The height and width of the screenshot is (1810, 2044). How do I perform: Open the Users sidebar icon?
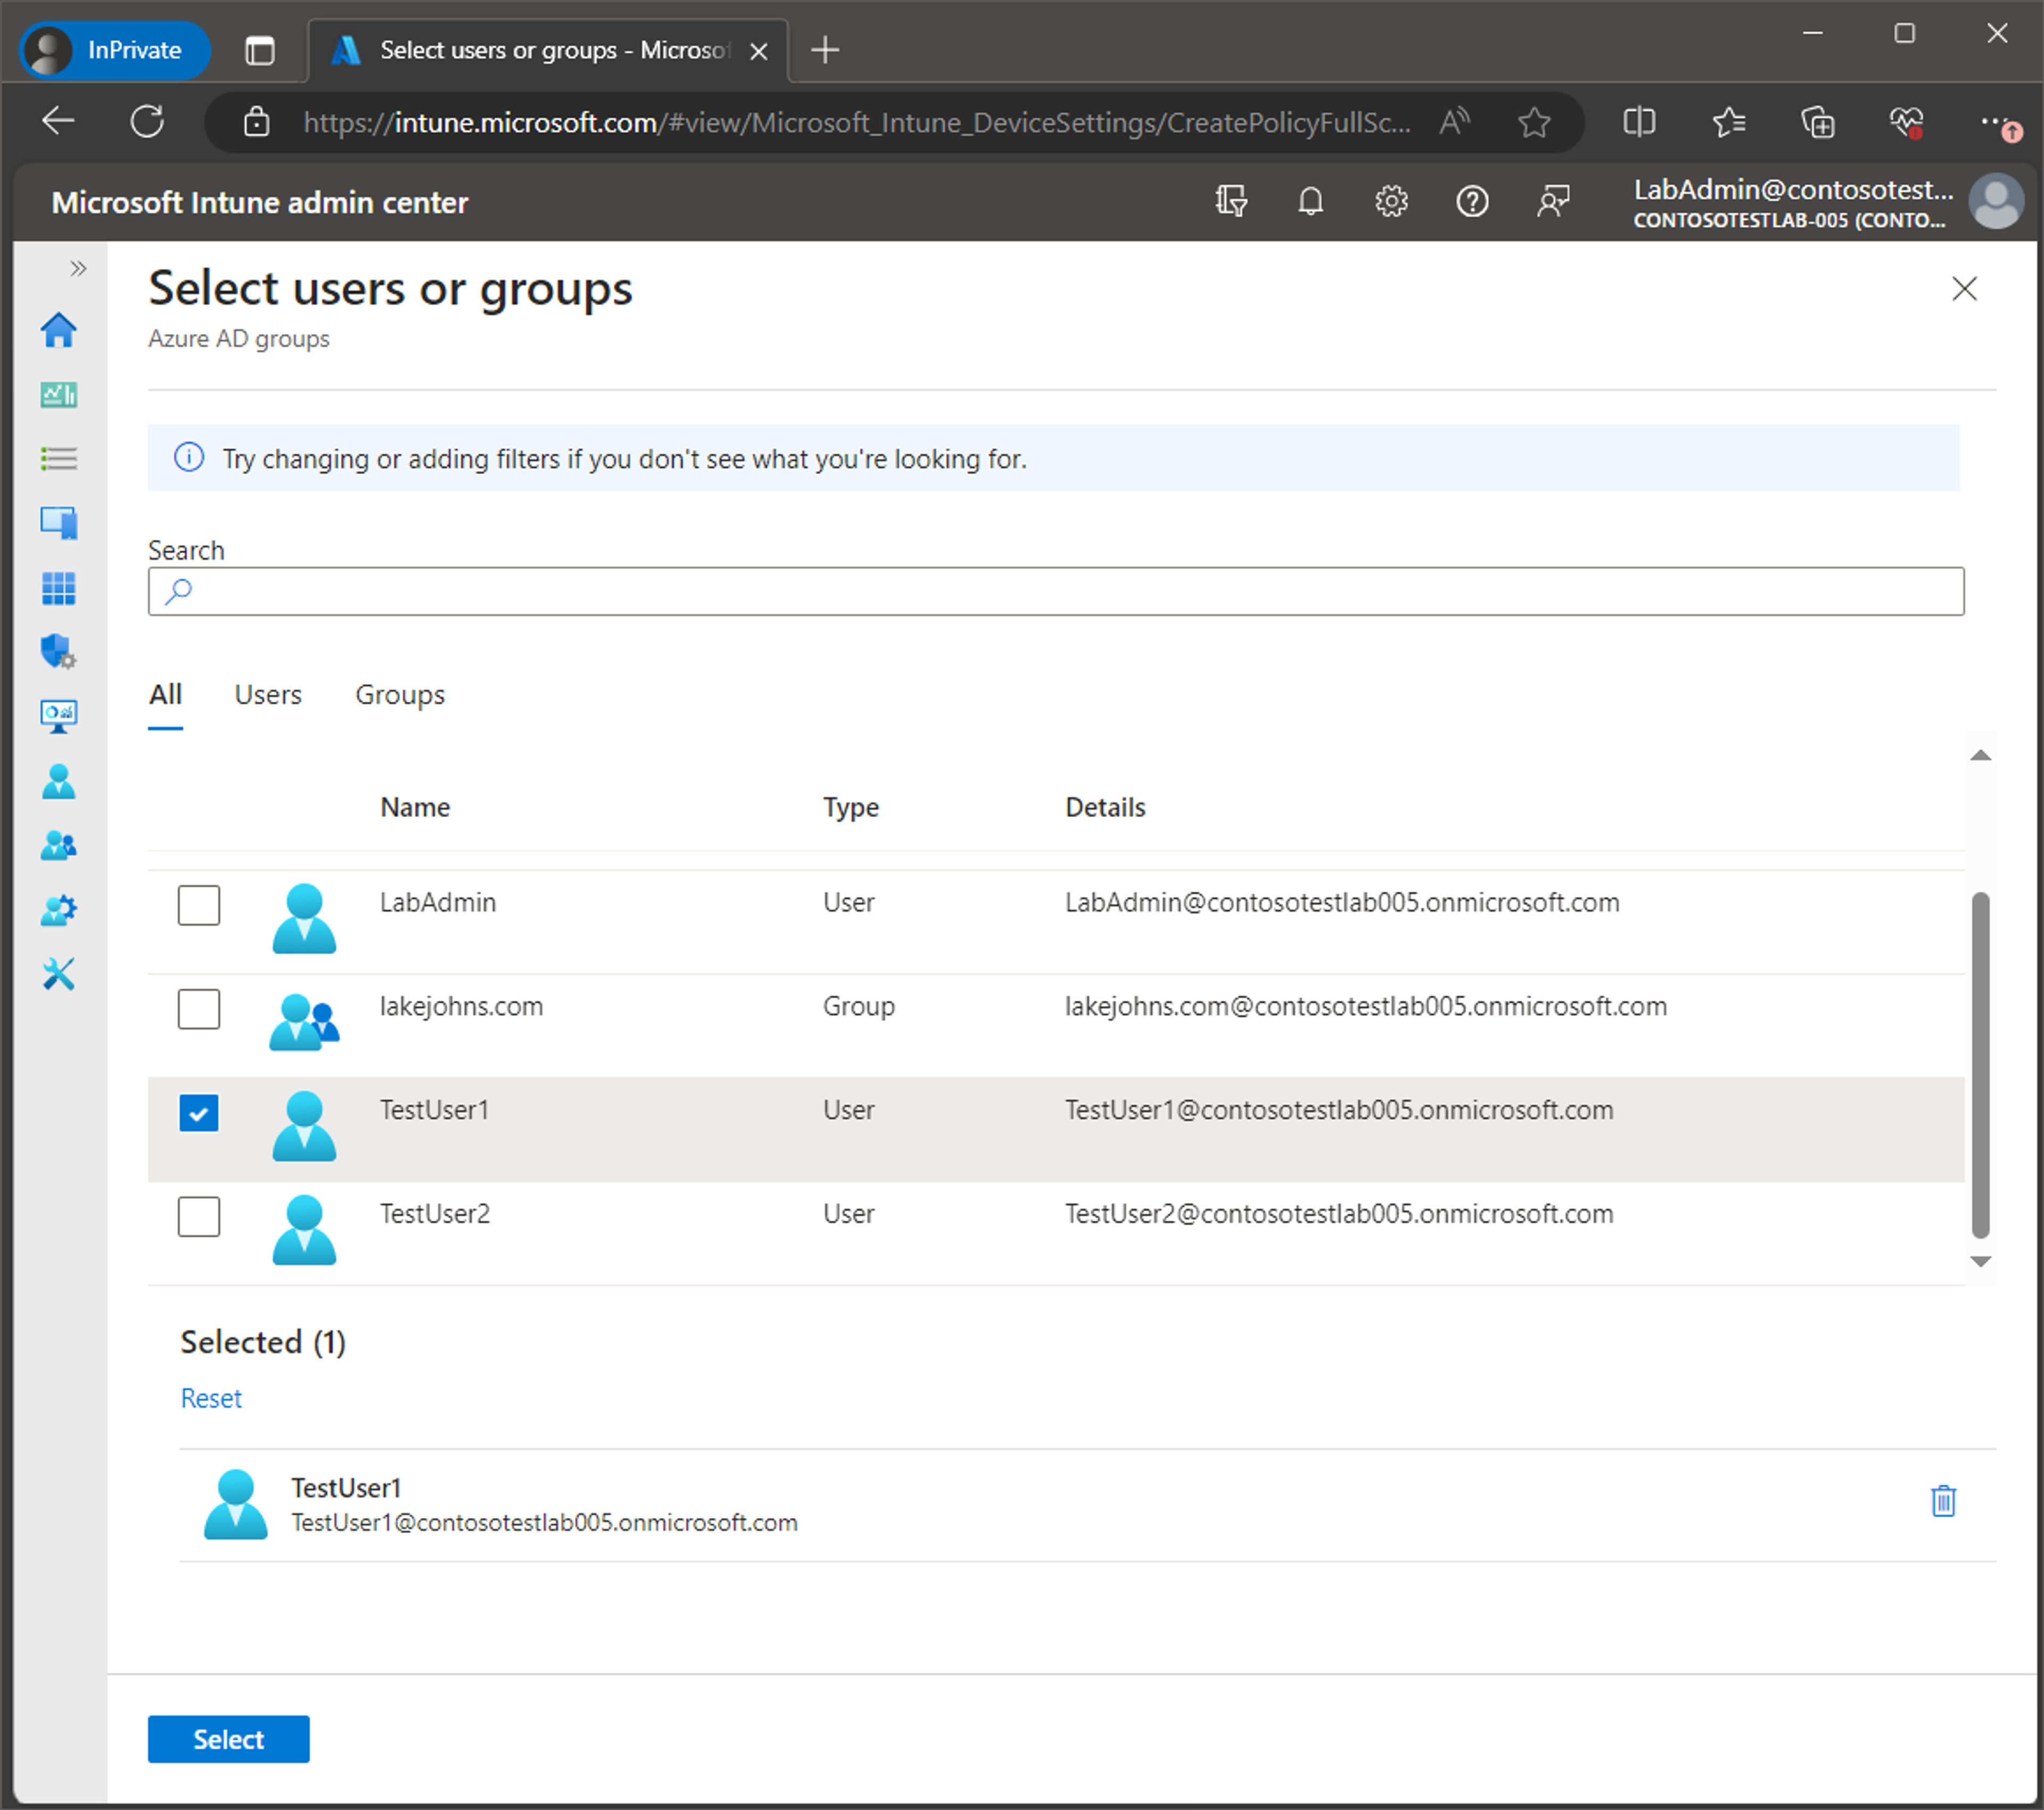(x=58, y=781)
